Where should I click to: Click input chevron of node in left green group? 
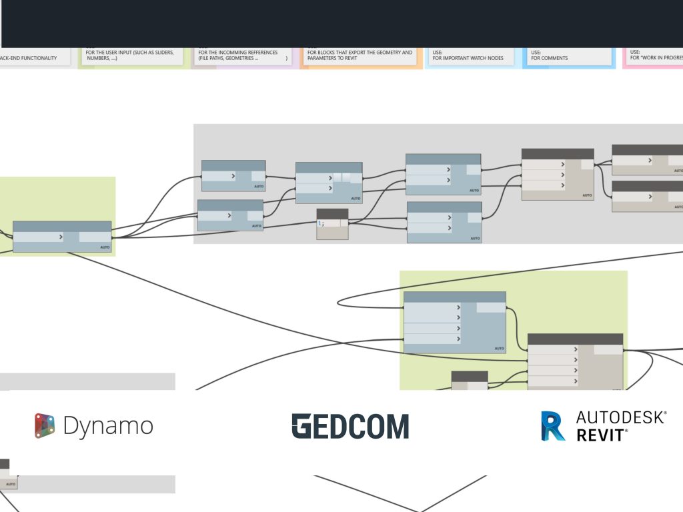(x=61, y=237)
